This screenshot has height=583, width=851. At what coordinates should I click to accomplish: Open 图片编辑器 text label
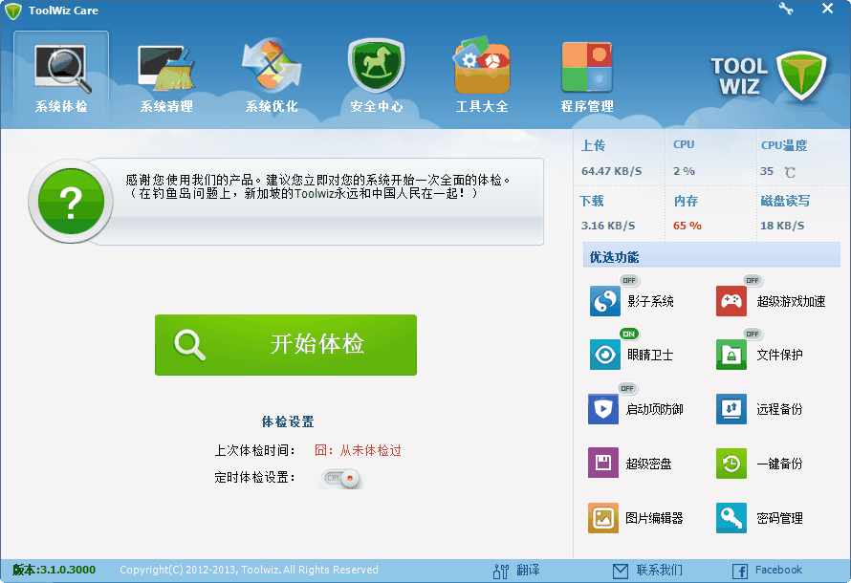click(654, 518)
